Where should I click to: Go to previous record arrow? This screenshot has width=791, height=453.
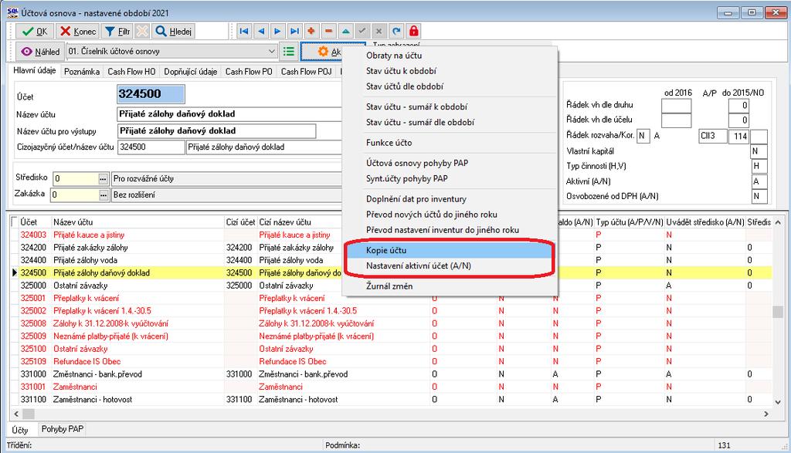click(261, 31)
